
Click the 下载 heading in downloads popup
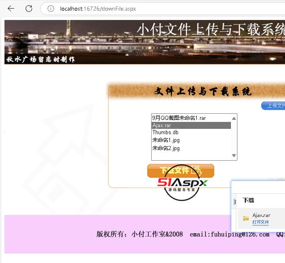[248, 200]
